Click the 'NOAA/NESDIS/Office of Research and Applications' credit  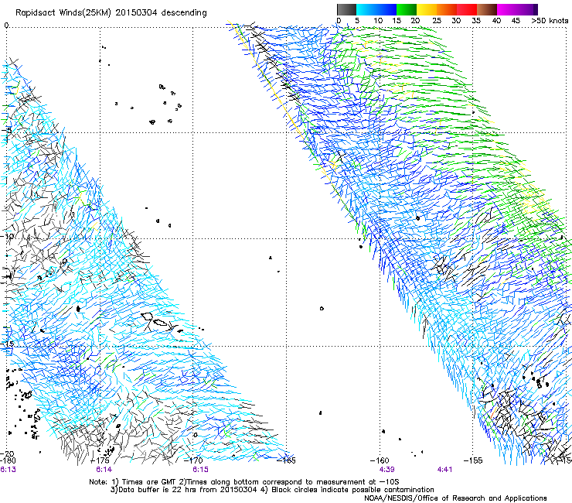[x=455, y=498]
